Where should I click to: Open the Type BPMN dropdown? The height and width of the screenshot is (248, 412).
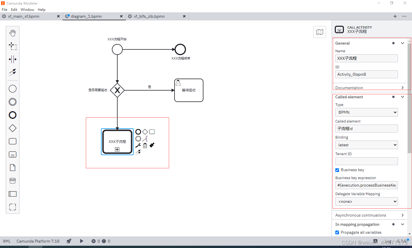pyautogui.click(x=367, y=112)
